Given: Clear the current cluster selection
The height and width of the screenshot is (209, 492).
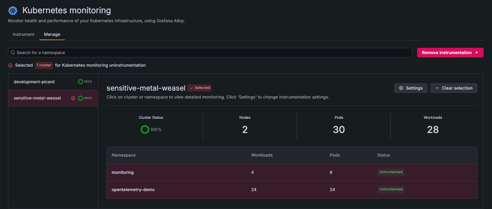Looking at the screenshot, I should tap(453, 88).
